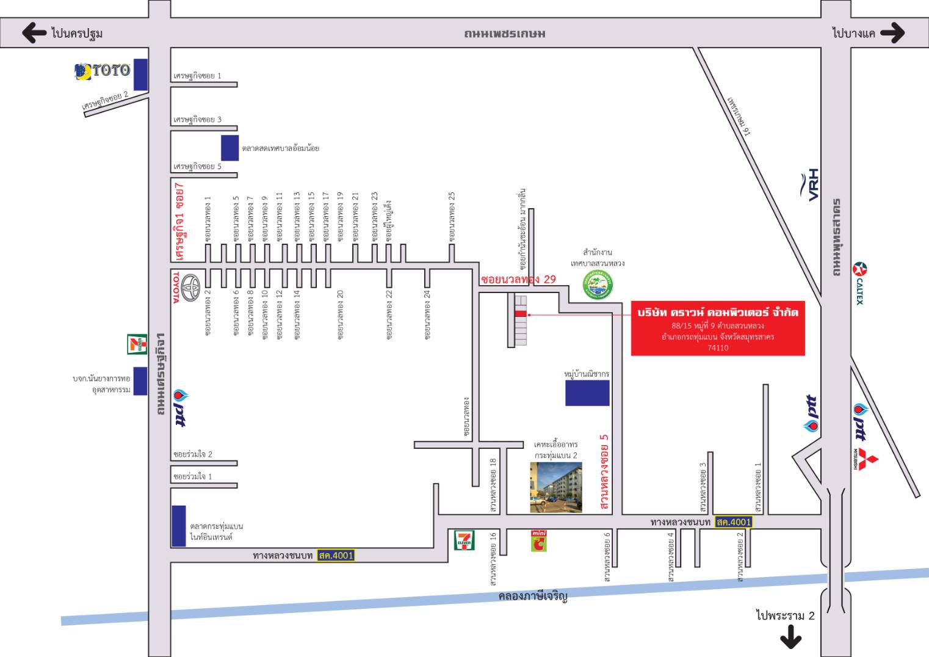This screenshot has height=657, width=929.
Task: Click the สค.4001 badge left of 7-Eleven
Action: pyautogui.click(x=336, y=556)
